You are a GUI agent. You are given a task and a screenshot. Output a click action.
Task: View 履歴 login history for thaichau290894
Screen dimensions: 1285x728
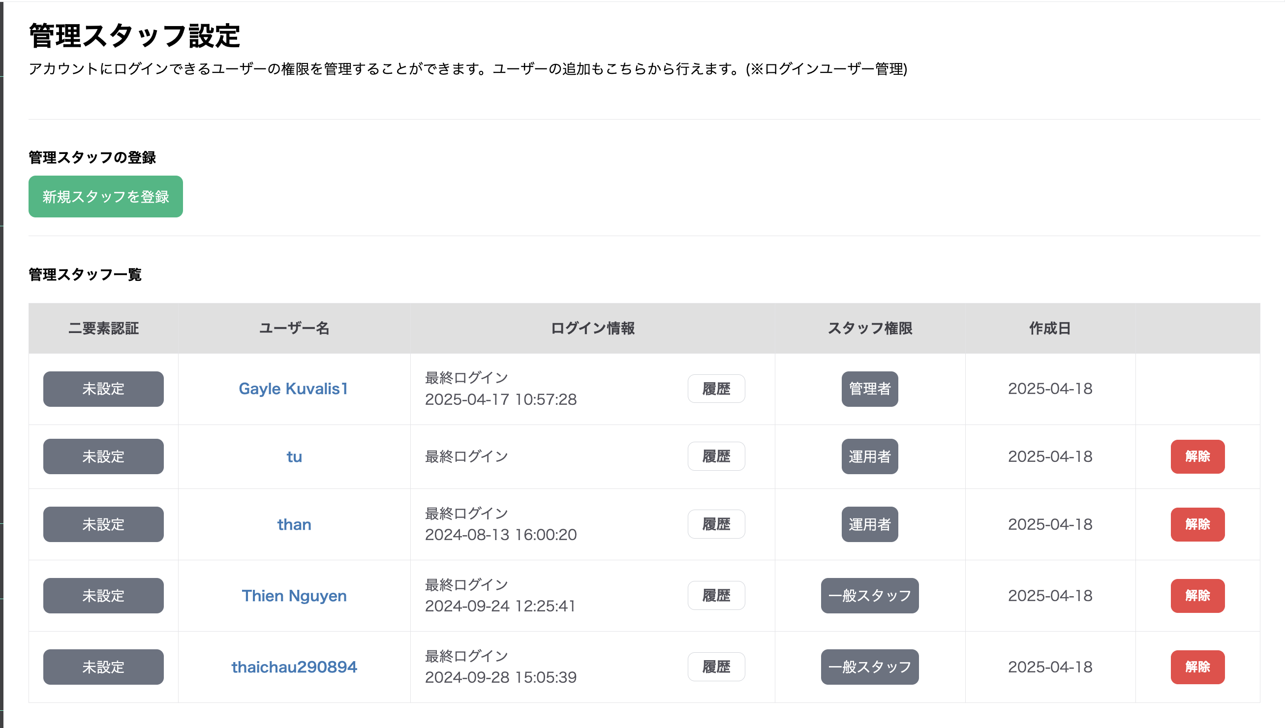(x=716, y=667)
